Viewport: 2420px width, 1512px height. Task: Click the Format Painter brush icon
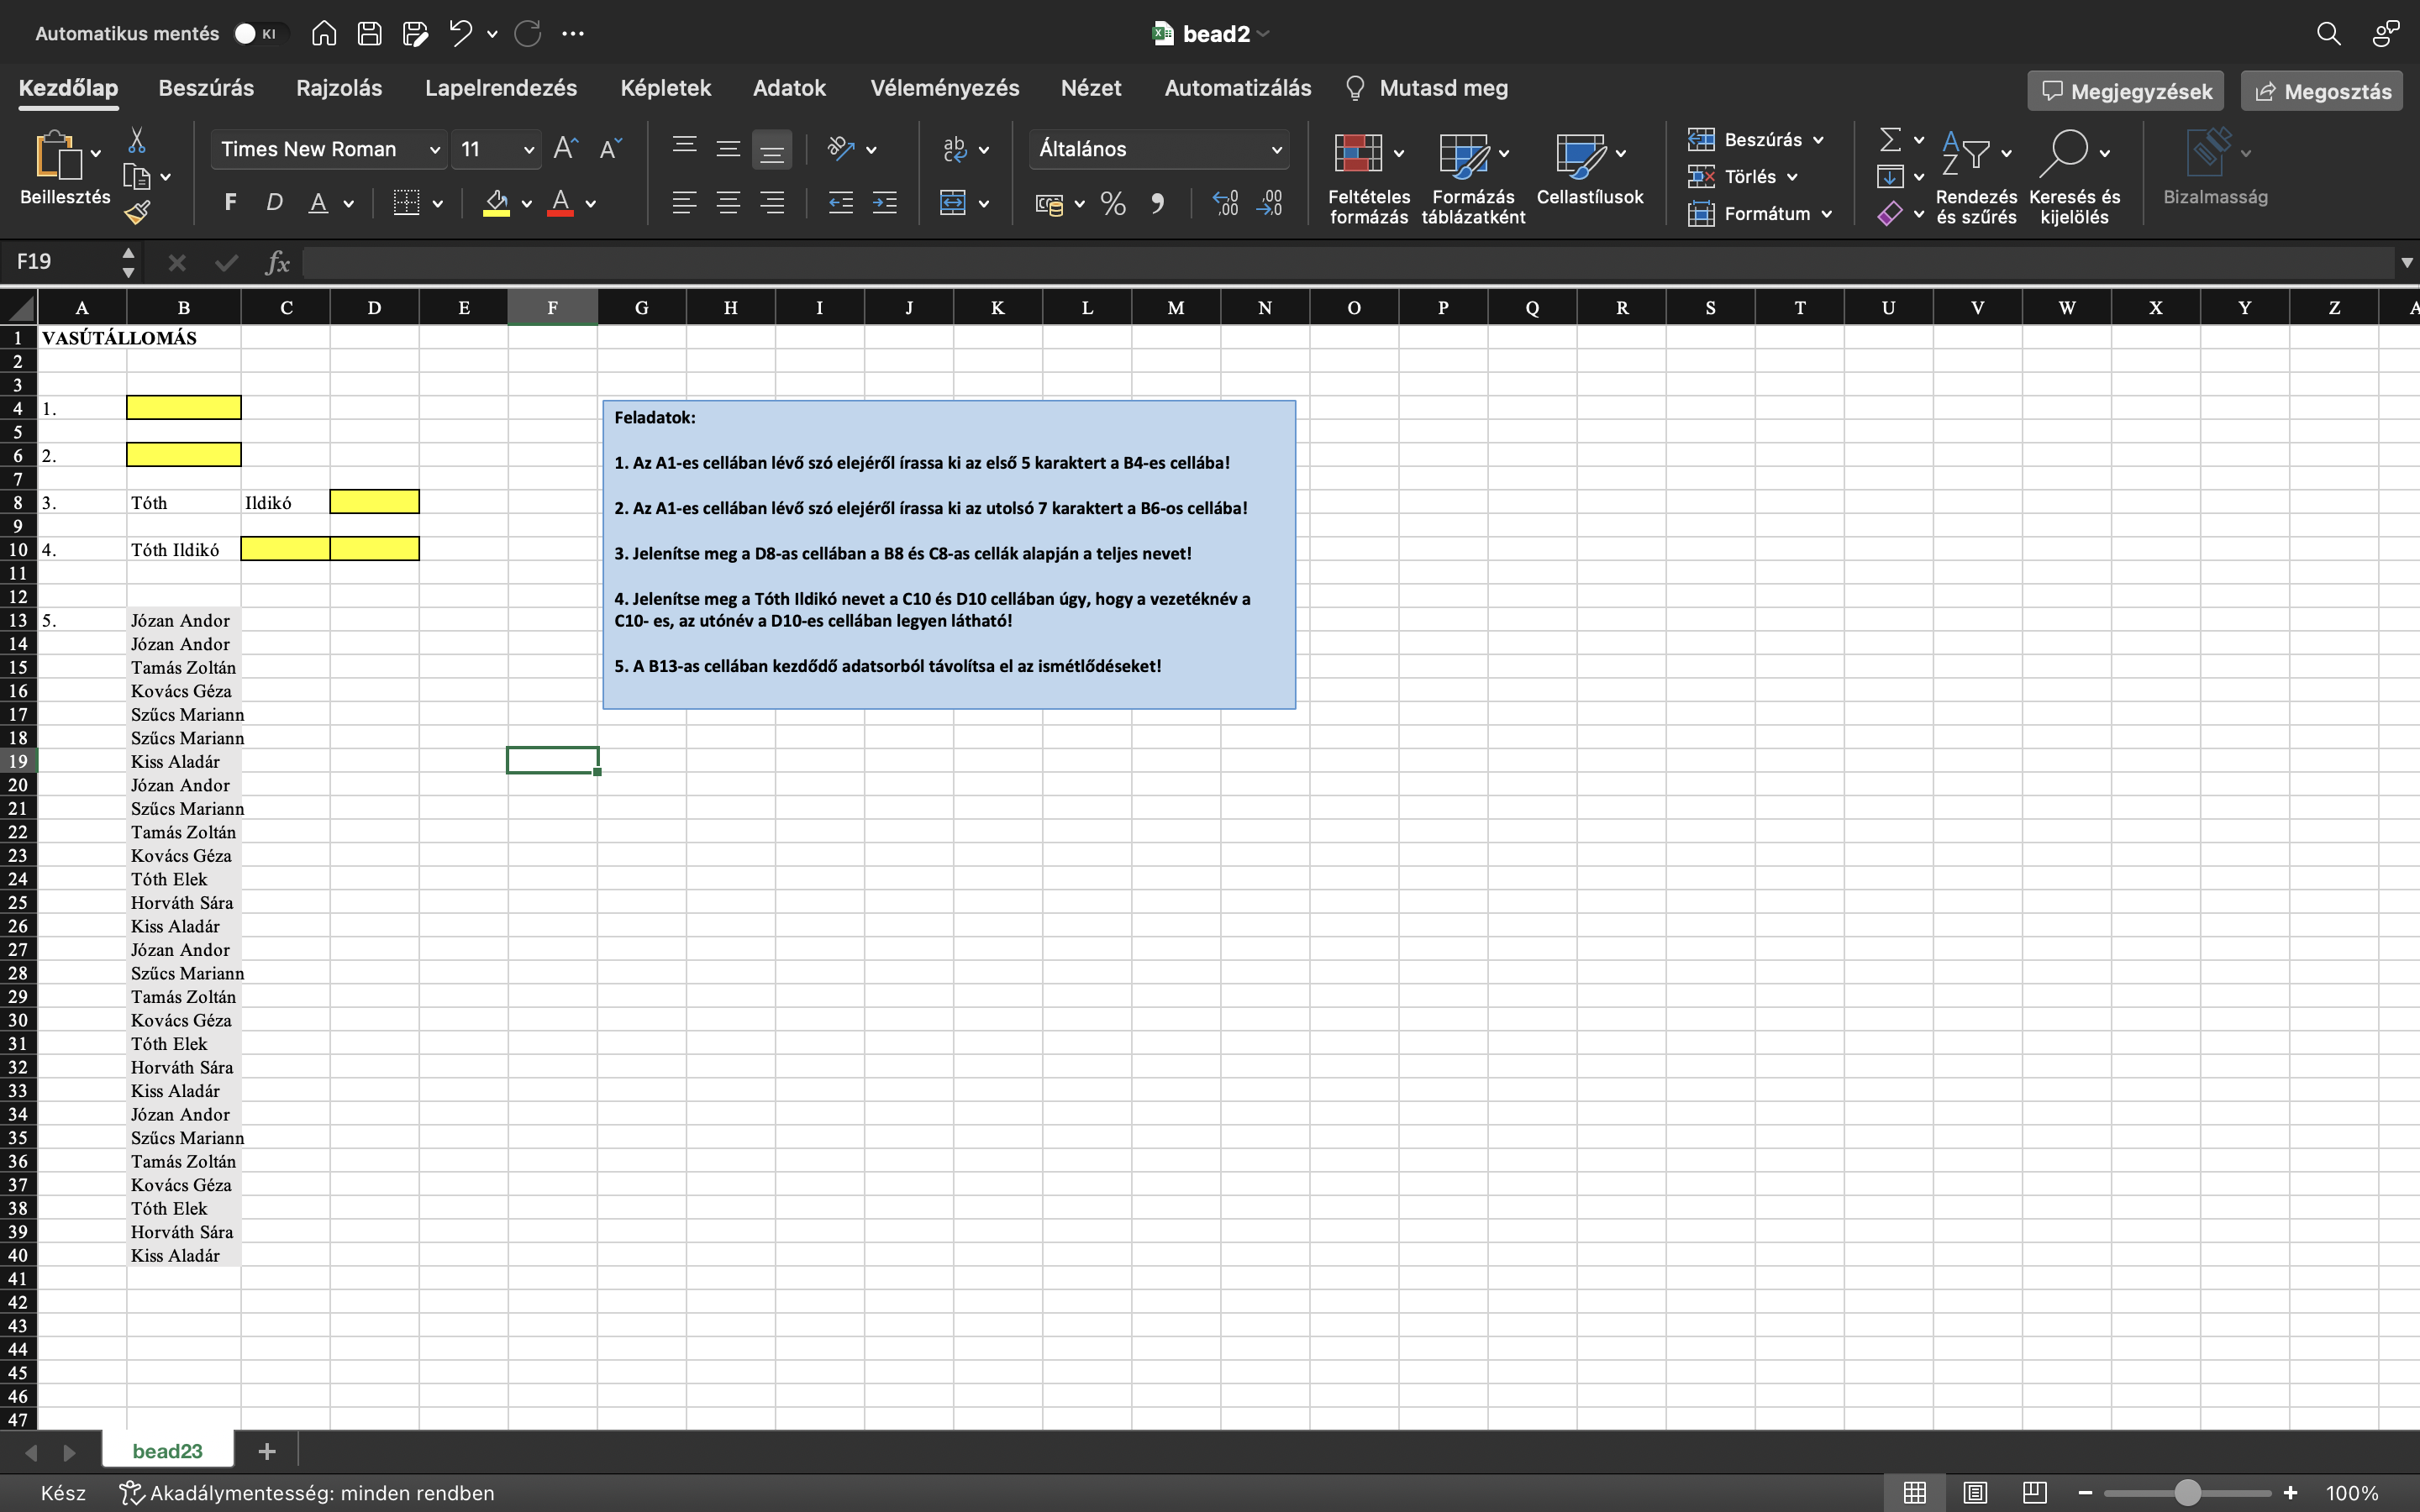[x=137, y=212]
